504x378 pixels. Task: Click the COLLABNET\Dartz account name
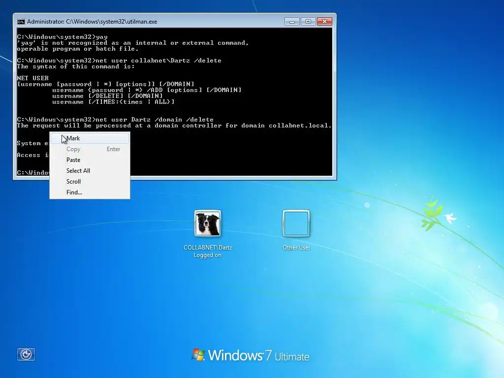(x=208, y=248)
